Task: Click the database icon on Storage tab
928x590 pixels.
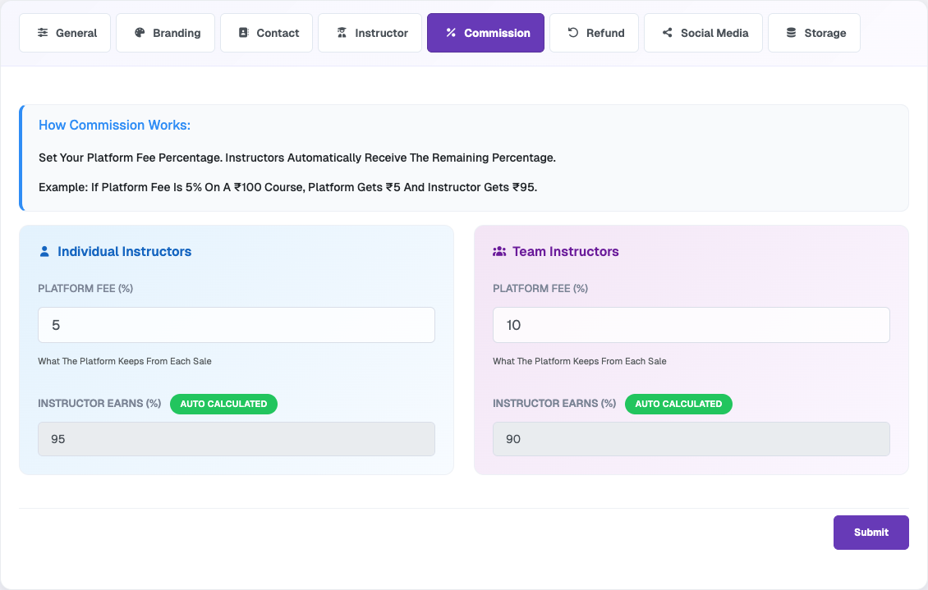Action: [x=791, y=33]
